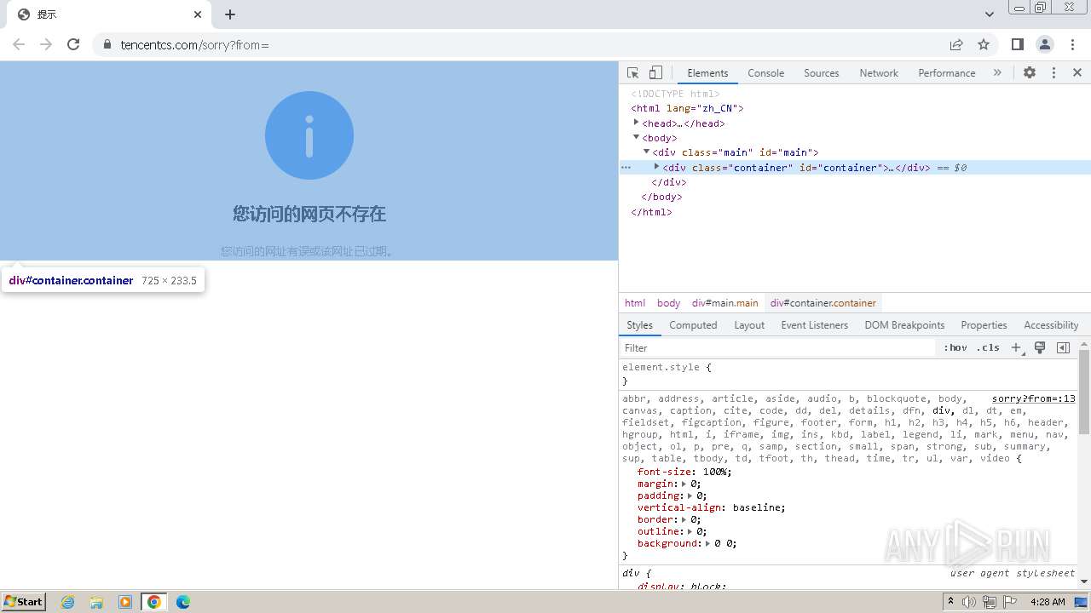Open the Sources tab
Viewport: 1091px width, 613px height.
(x=822, y=73)
